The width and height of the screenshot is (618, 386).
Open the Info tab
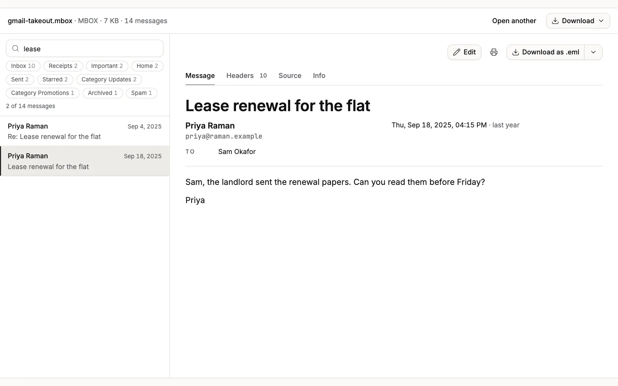[x=319, y=76]
